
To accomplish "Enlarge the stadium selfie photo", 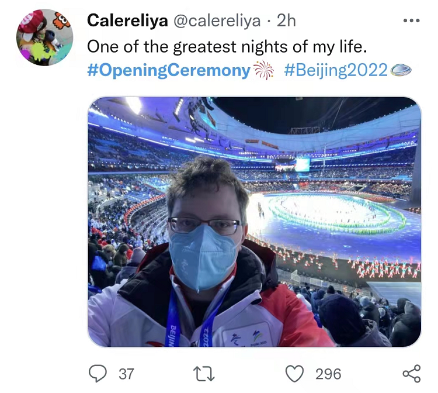I will click(x=254, y=222).
